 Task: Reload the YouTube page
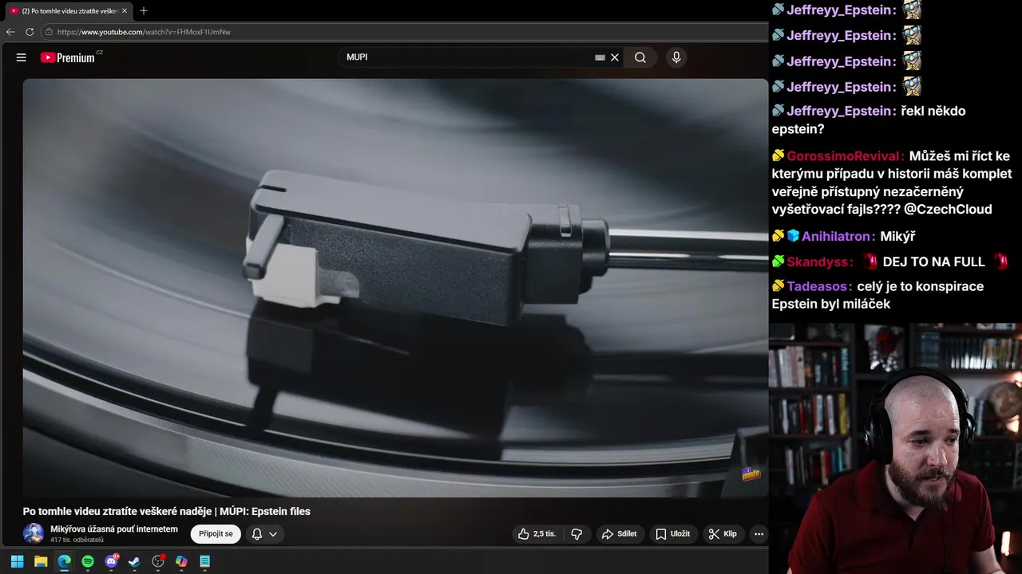click(30, 32)
